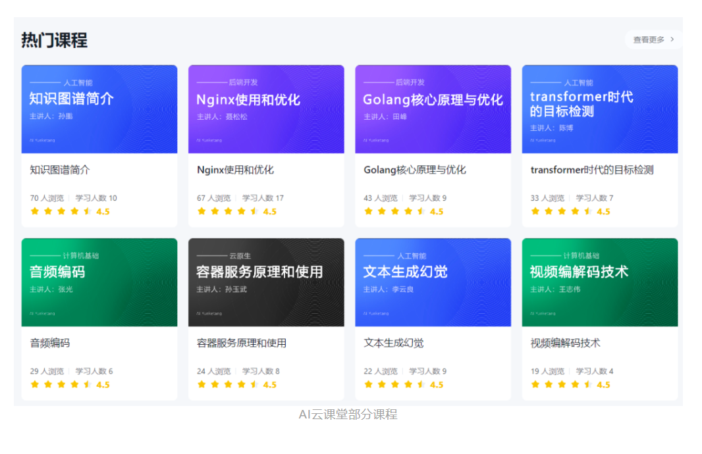The width and height of the screenshot is (702, 454).
Task: Open the 文本生成幻觉 blue course banner
Action: tap(433, 282)
